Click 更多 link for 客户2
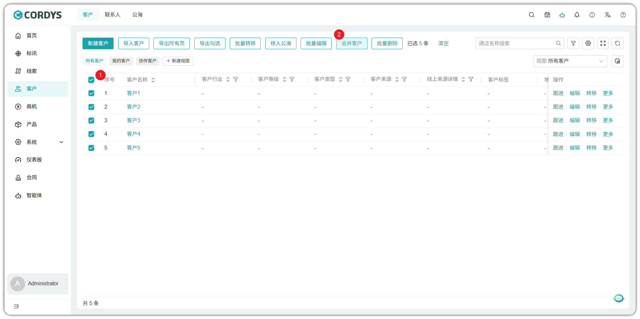 608,107
